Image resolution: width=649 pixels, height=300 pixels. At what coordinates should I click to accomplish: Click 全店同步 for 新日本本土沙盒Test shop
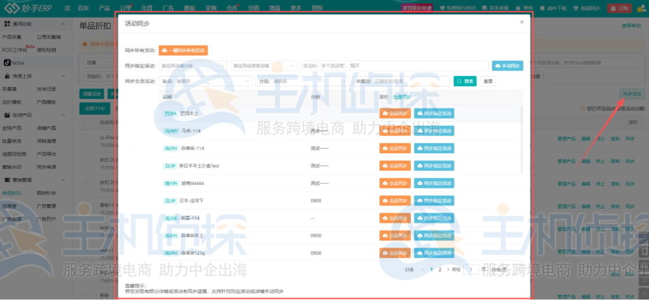(395, 166)
